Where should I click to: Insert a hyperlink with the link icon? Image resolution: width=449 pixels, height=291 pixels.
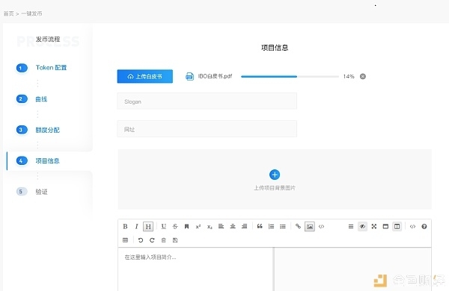(298, 226)
